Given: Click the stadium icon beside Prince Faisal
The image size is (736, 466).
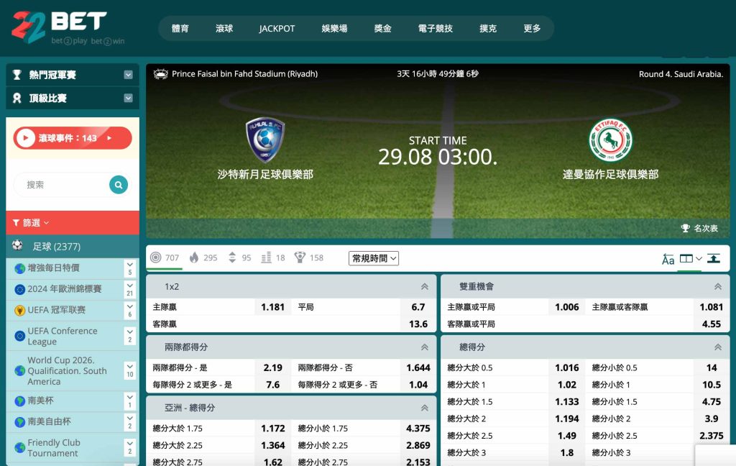Looking at the screenshot, I should [x=160, y=74].
